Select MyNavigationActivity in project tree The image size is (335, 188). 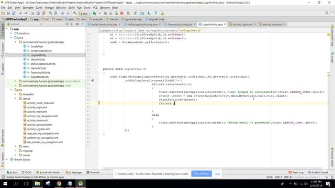(x=43, y=64)
